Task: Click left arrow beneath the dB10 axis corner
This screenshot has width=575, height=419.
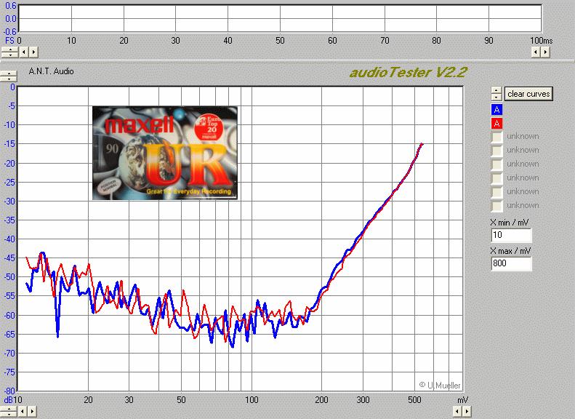Action: coord(23,411)
